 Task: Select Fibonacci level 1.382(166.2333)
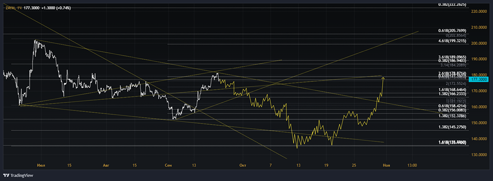click(452, 94)
